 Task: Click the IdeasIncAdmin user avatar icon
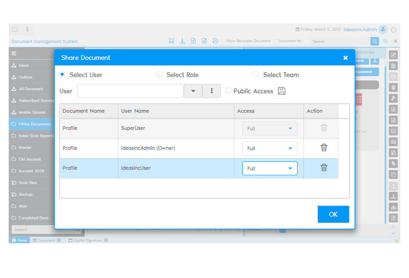click(383, 30)
